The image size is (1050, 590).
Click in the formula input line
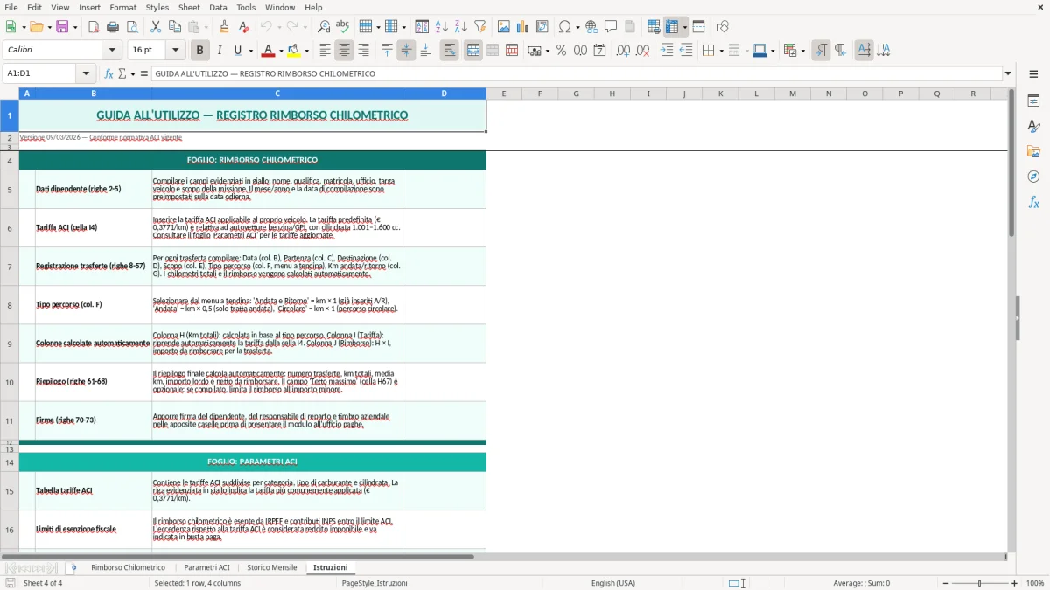pos(576,74)
